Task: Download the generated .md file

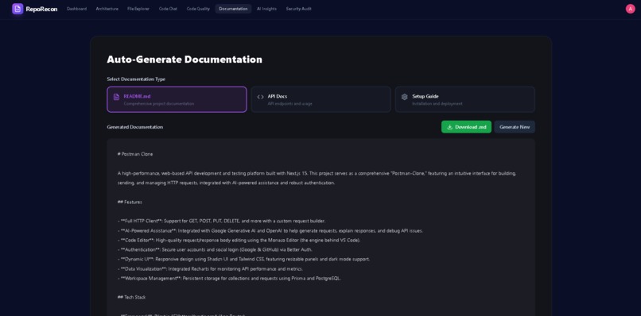Action: point(466,127)
